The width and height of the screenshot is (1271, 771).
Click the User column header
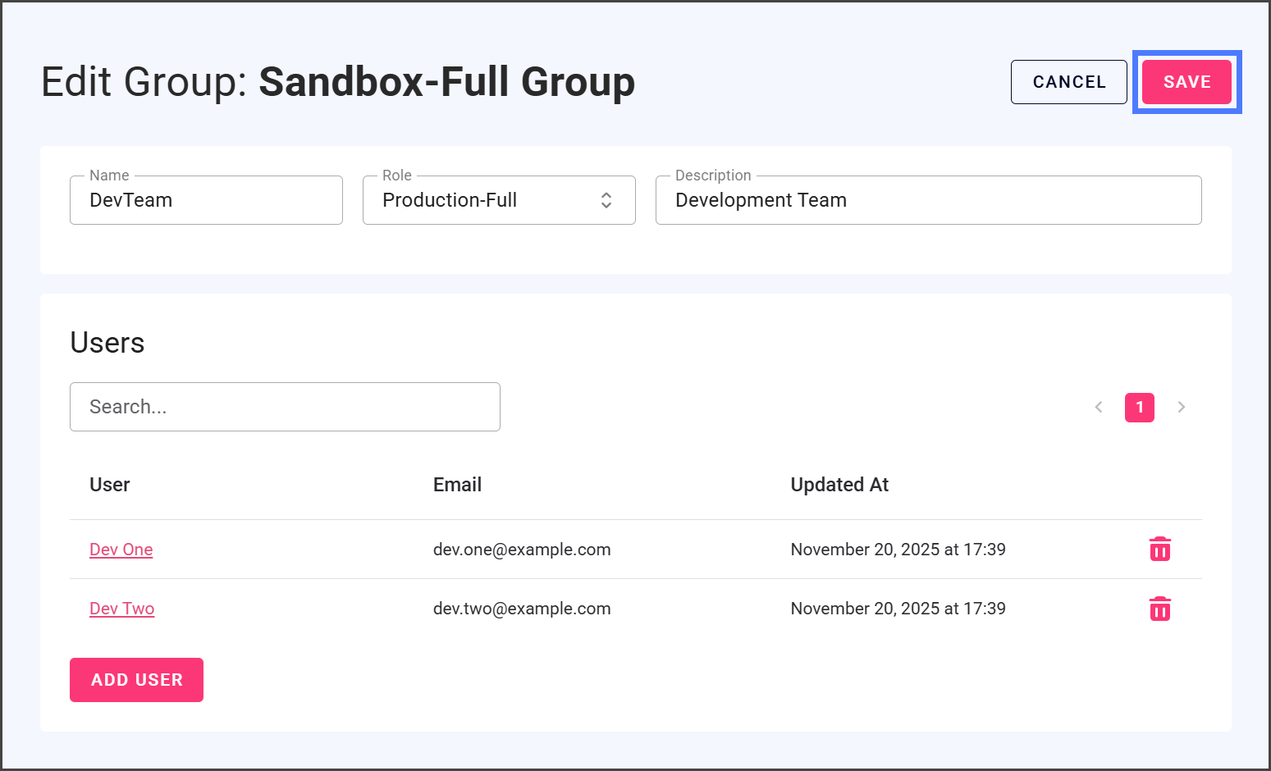point(110,485)
